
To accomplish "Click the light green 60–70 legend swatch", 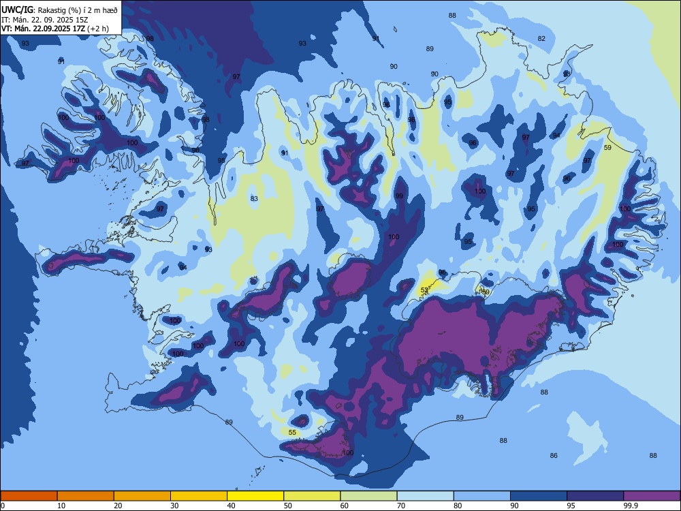I will pyautogui.click(x=368, y=496).
